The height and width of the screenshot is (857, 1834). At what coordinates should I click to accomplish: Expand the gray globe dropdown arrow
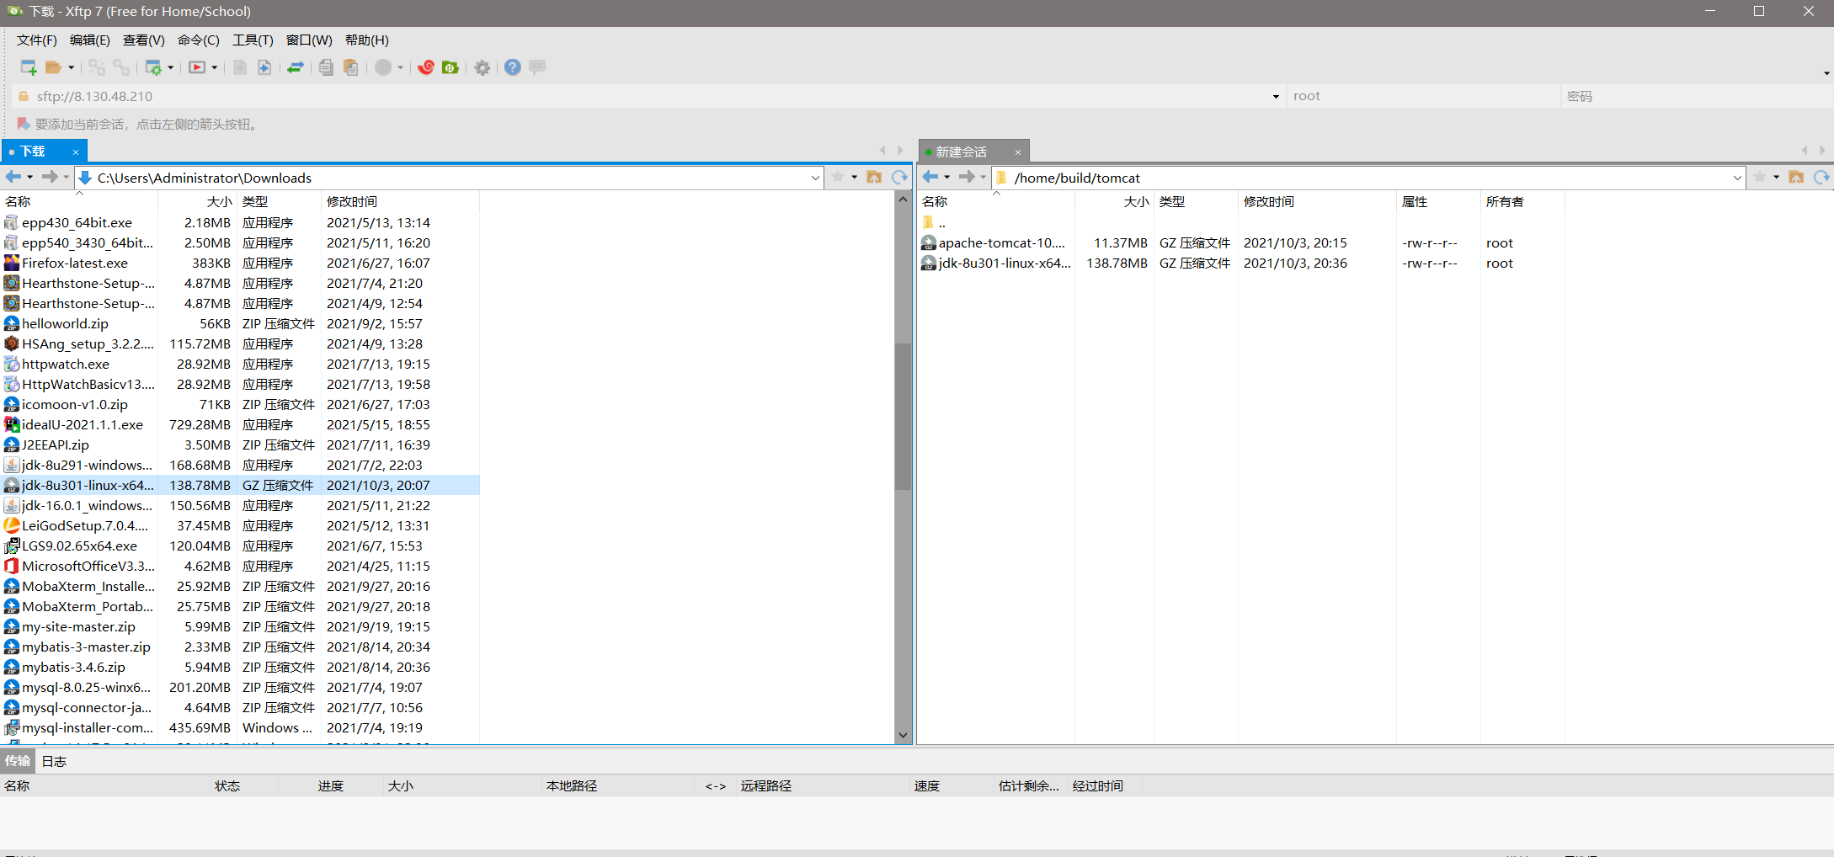point(401,67)
